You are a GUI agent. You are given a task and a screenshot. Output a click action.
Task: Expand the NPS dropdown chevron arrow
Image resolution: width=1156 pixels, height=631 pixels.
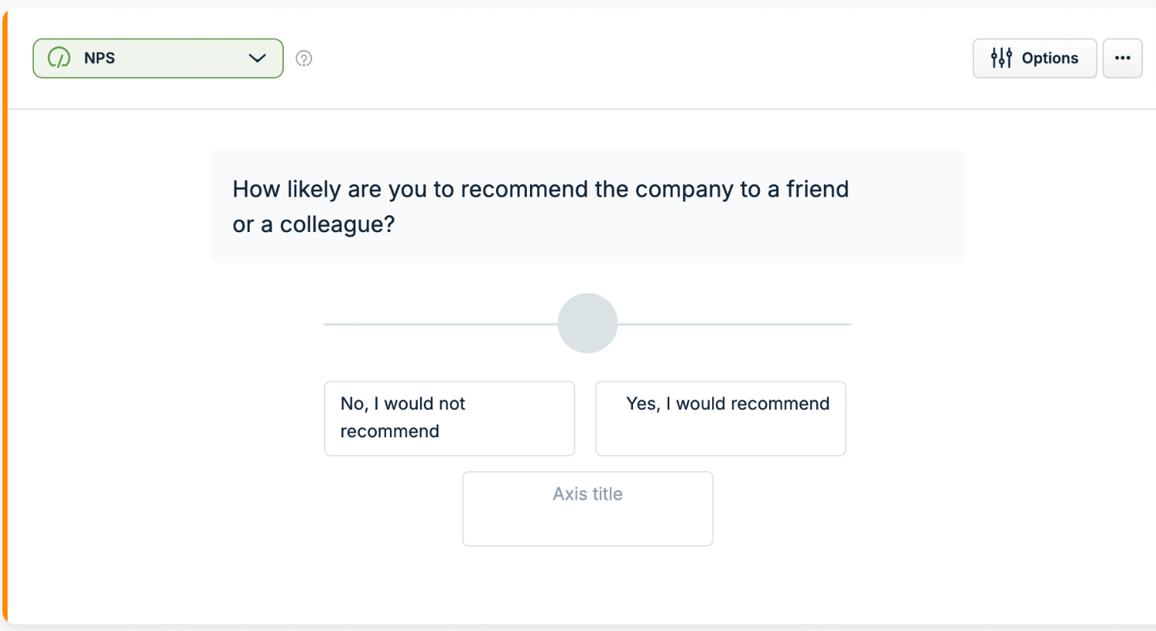click(x=258, y=58)
